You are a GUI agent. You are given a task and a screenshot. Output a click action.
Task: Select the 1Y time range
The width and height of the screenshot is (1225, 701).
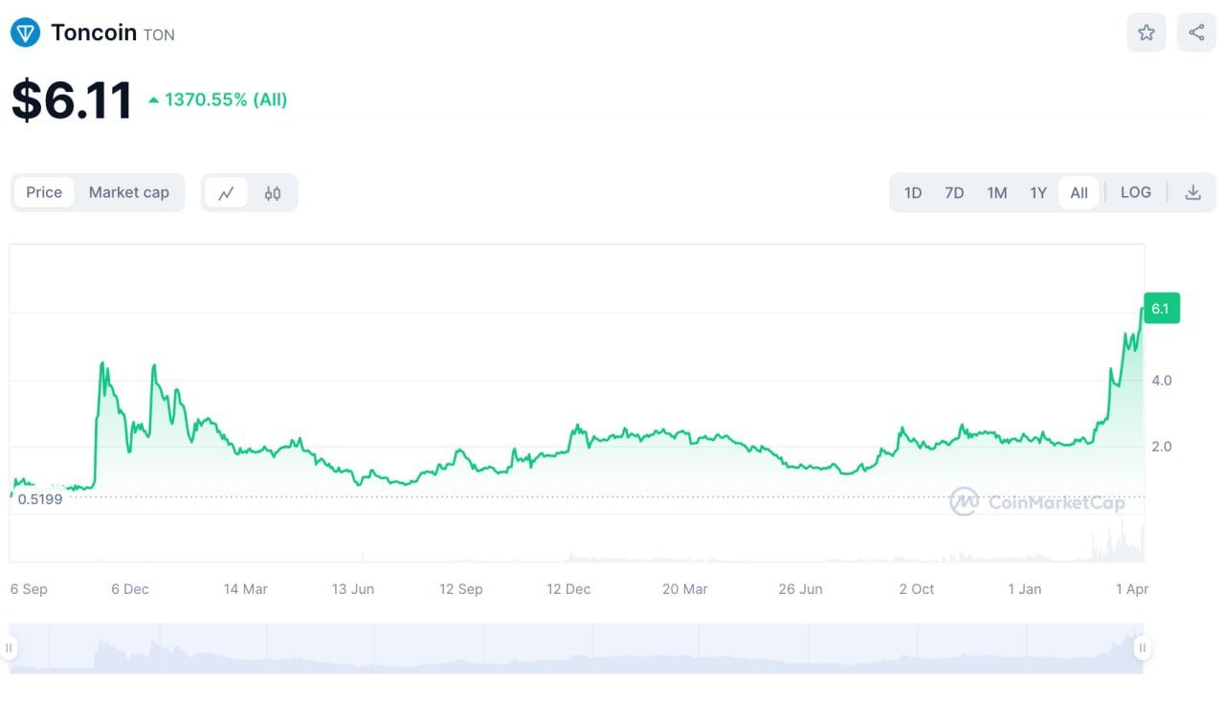click(1038, 193)
